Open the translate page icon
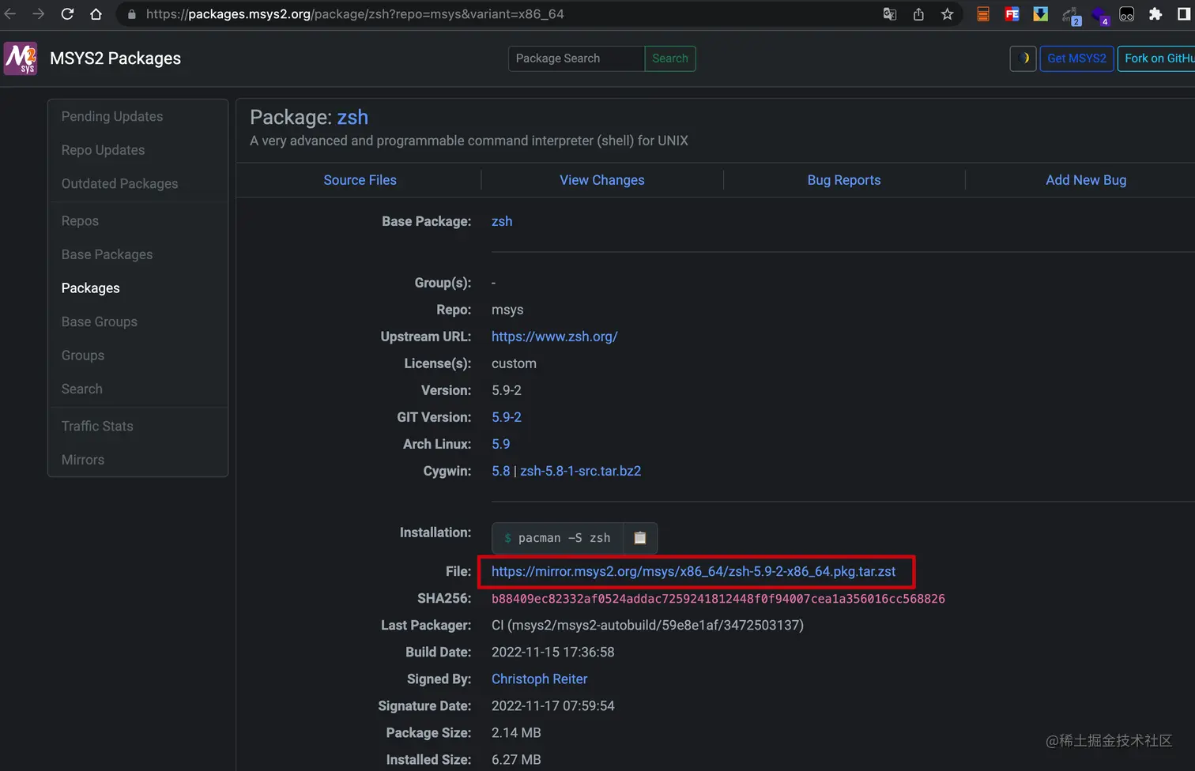Screen dimensions: 1195x771 tap(889, 14)
